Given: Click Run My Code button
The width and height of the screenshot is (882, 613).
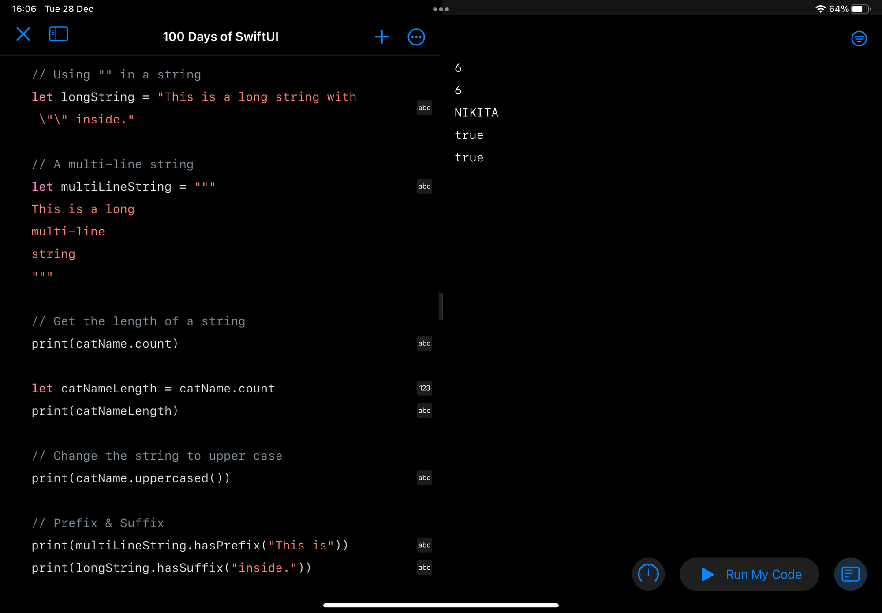Looking at the screenshot, I should pos(749,574).
